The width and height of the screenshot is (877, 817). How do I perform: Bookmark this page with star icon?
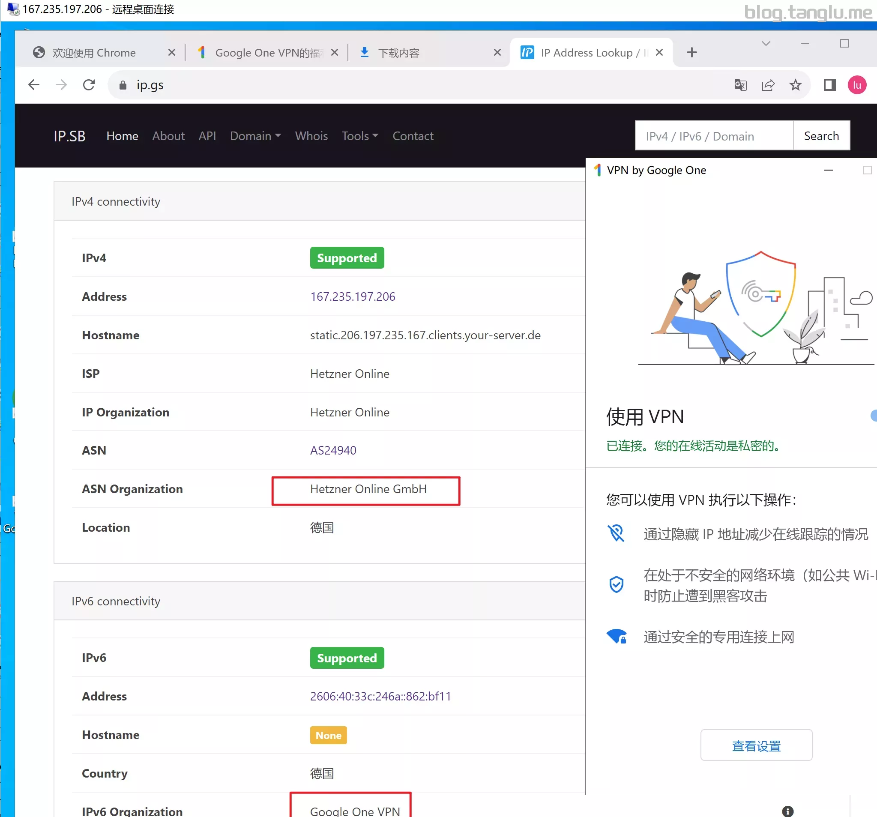[x=796, y=85]
